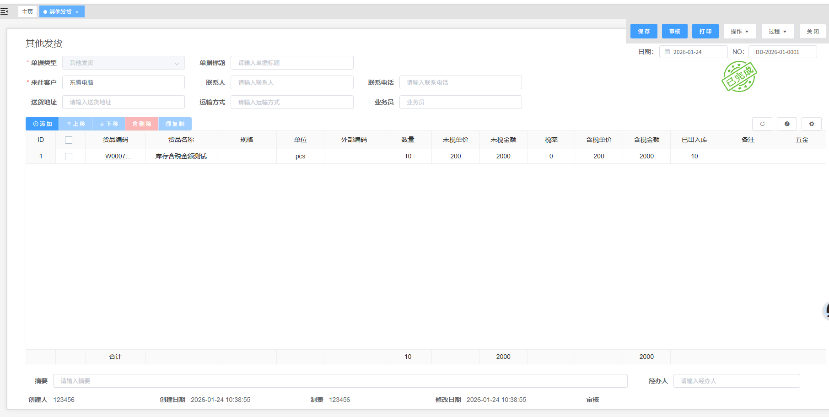The image size is (829, 417).
Task: Tick the select-all checkbox in the table header
Action: pos(69,140)
